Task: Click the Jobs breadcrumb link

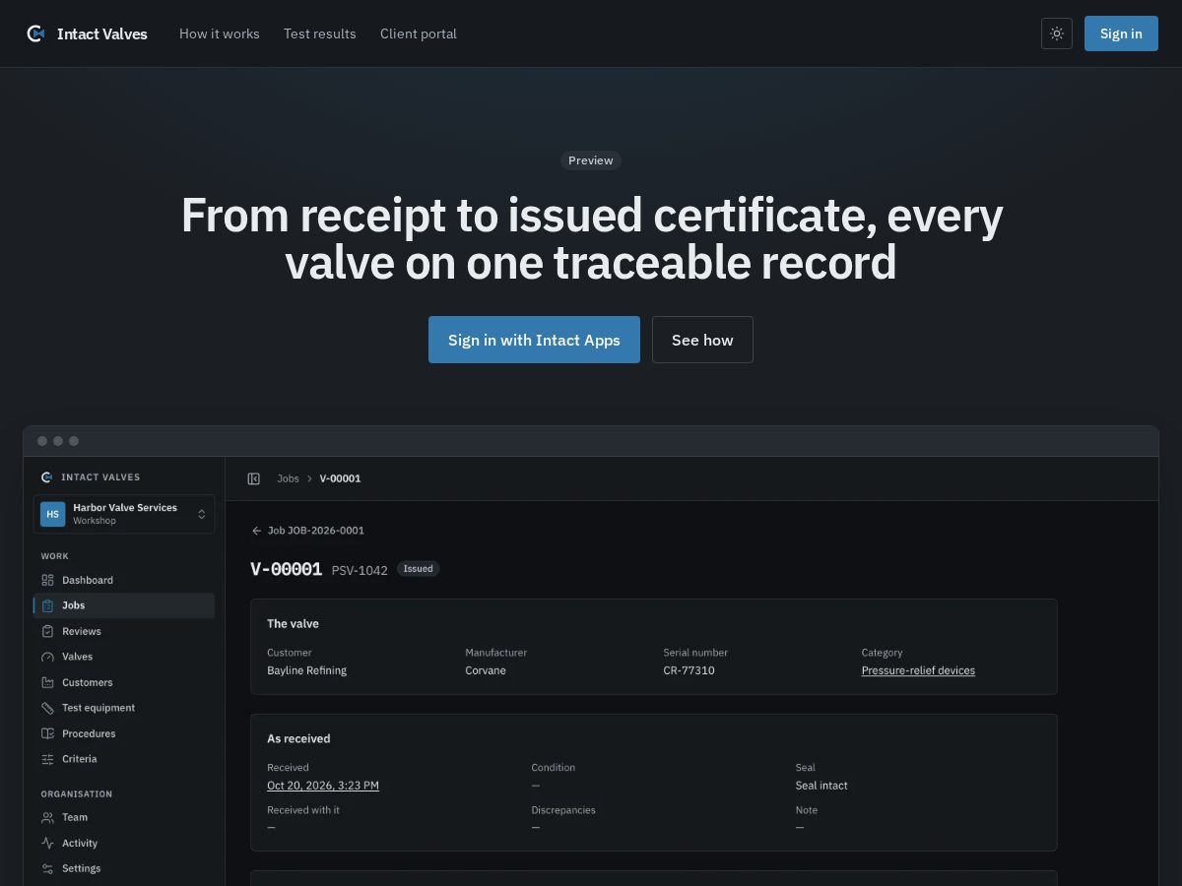Action: (288, 478)
